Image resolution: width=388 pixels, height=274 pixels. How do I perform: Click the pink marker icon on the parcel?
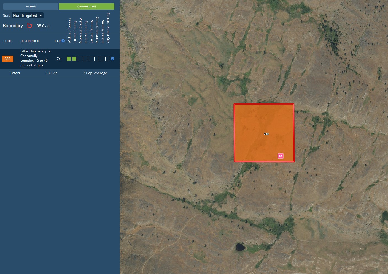tap(281, 156)
